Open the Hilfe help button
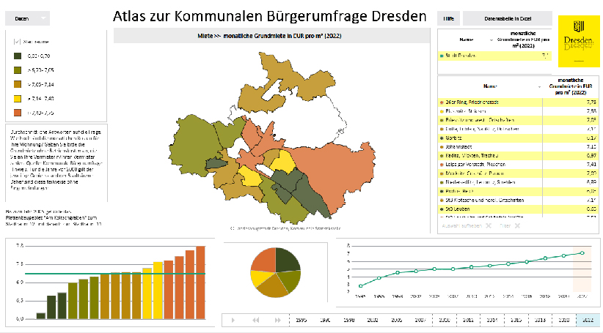This screenshot has width=603, height=333. (x=448, y=18)
